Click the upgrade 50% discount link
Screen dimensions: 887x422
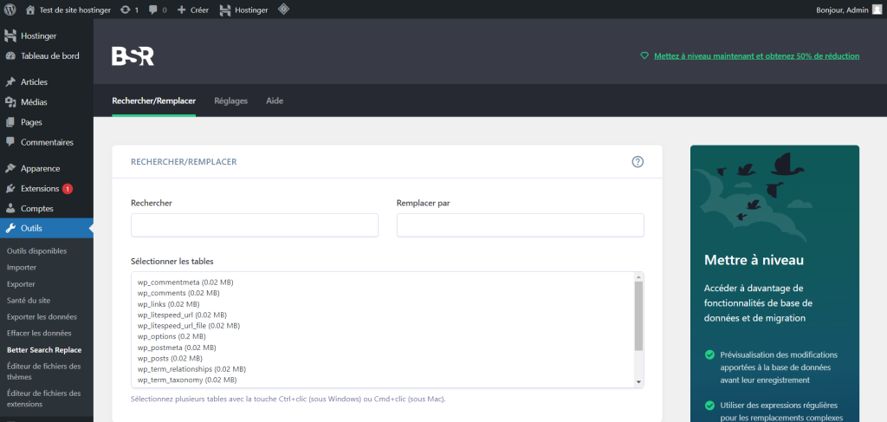point(756,55)
